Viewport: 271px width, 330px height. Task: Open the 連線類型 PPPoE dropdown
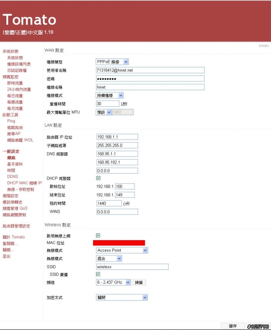click(112, 62)
